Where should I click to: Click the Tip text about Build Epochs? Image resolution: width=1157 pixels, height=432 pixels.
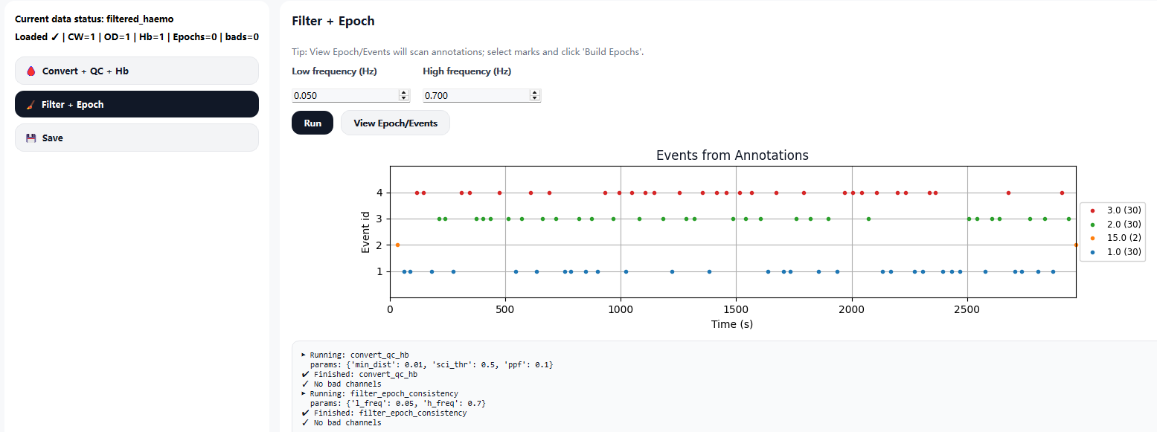coord(467,52)
